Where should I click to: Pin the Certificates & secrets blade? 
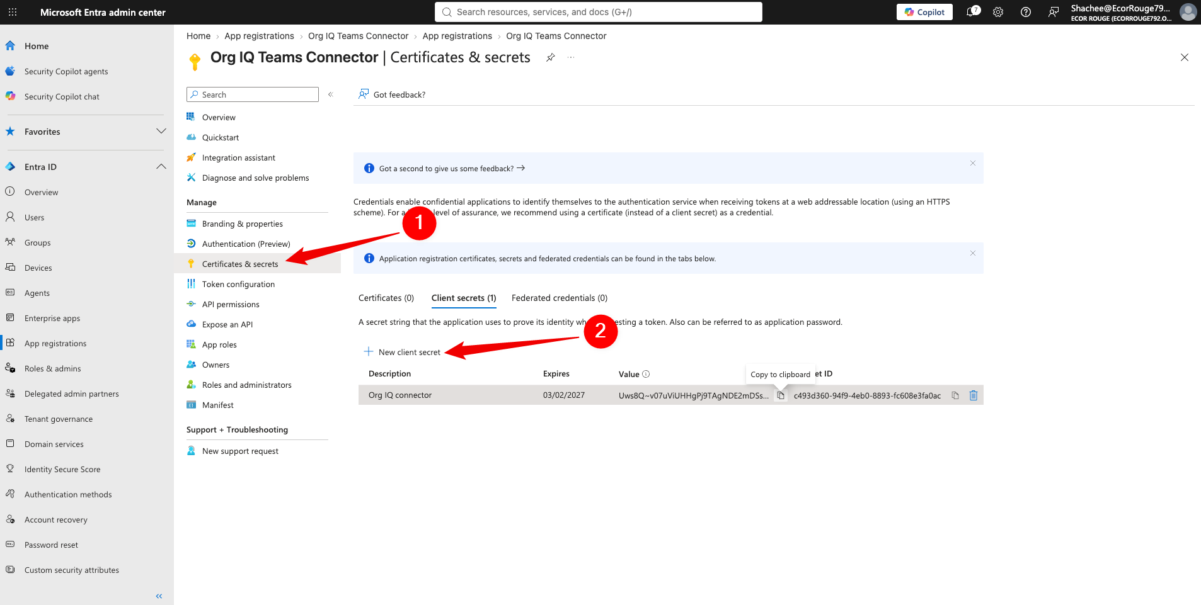[x=551, y=57]
